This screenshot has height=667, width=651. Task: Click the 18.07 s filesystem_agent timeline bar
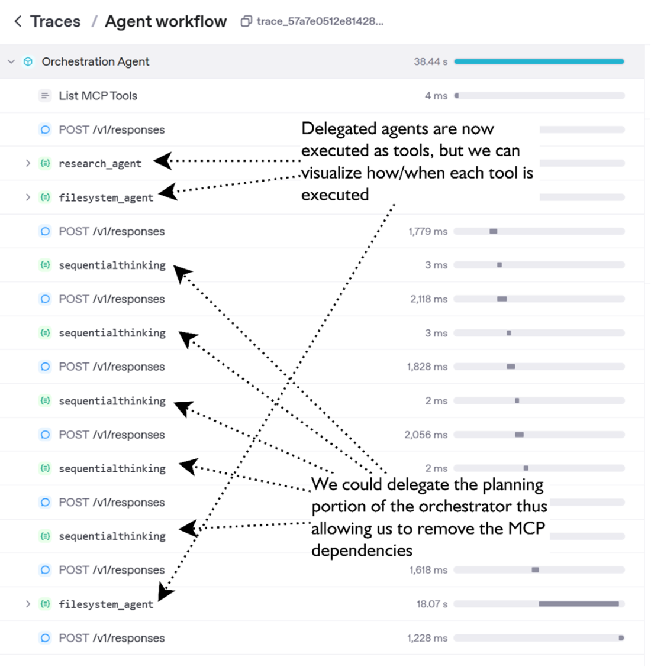[578, 604]
